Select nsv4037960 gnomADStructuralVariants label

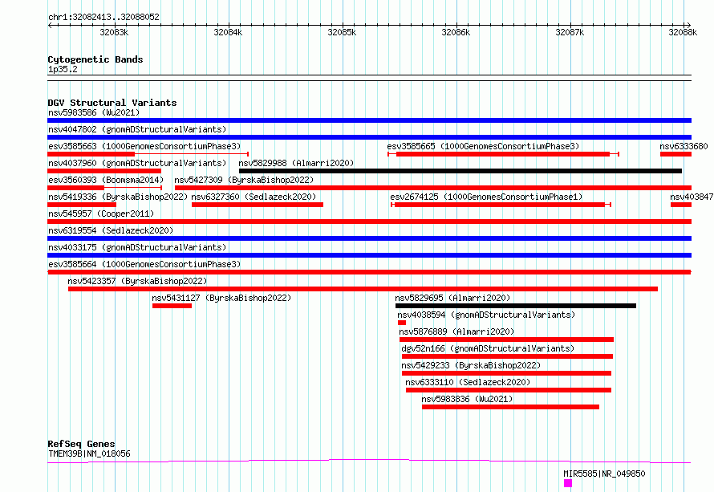click(x=137, y=163)
